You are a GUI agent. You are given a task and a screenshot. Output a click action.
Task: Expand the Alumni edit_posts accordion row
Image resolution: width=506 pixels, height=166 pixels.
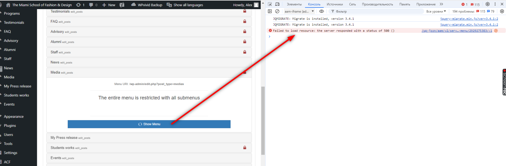coord(149,42)
